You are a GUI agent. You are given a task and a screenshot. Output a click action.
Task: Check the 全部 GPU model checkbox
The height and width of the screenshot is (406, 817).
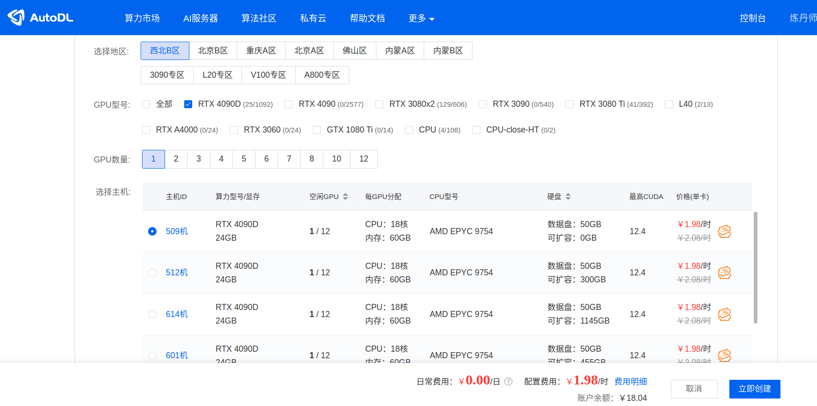click(146, 104)
